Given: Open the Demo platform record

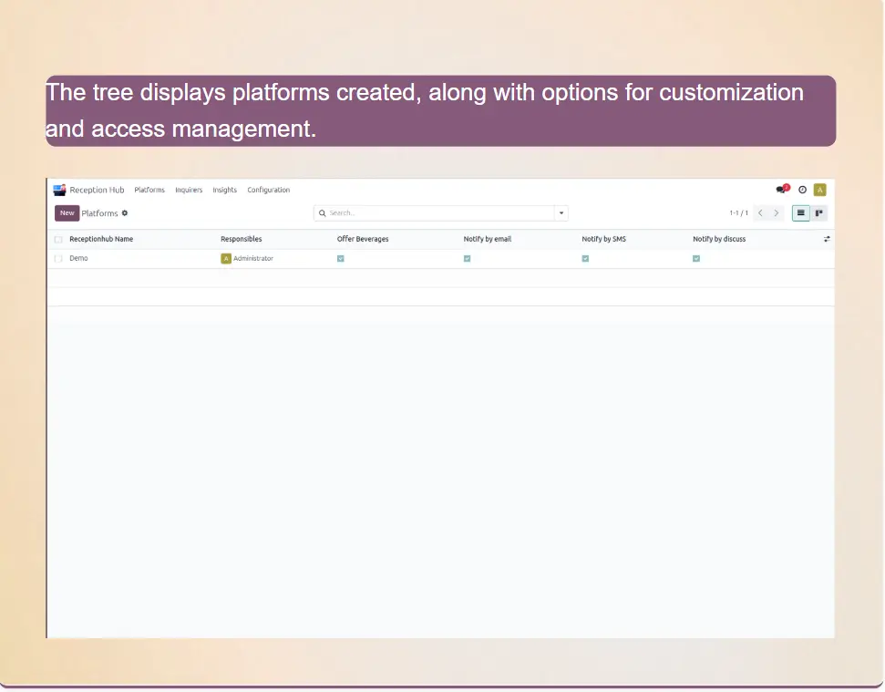Looking at the screenshot, I should point(79,259).
